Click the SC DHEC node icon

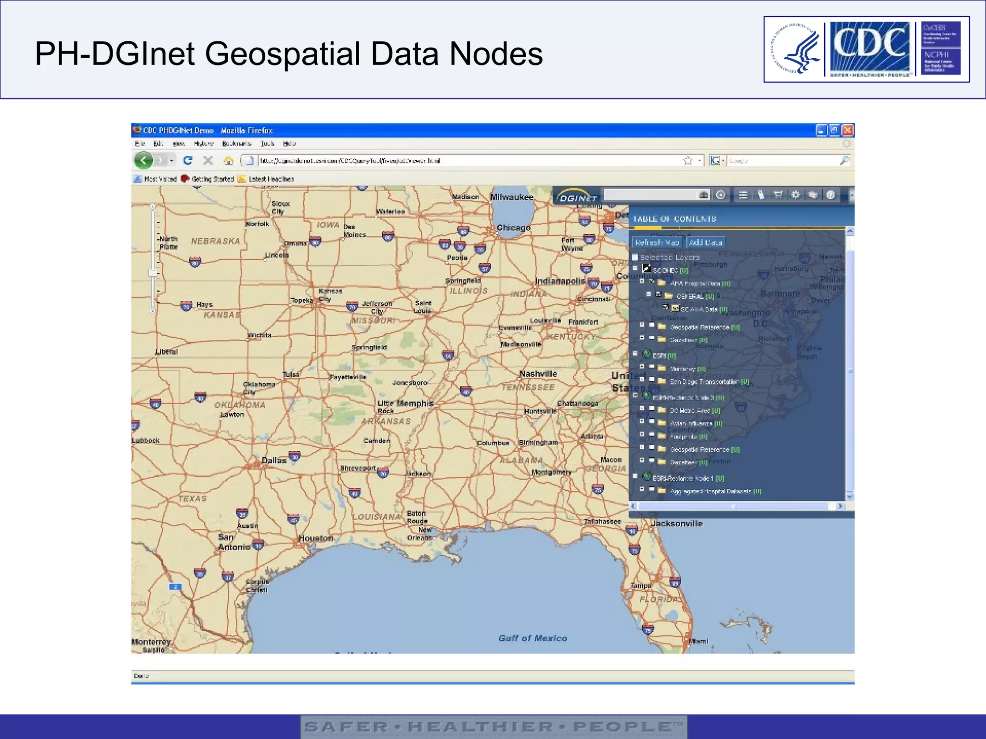(x=647, y=268)
